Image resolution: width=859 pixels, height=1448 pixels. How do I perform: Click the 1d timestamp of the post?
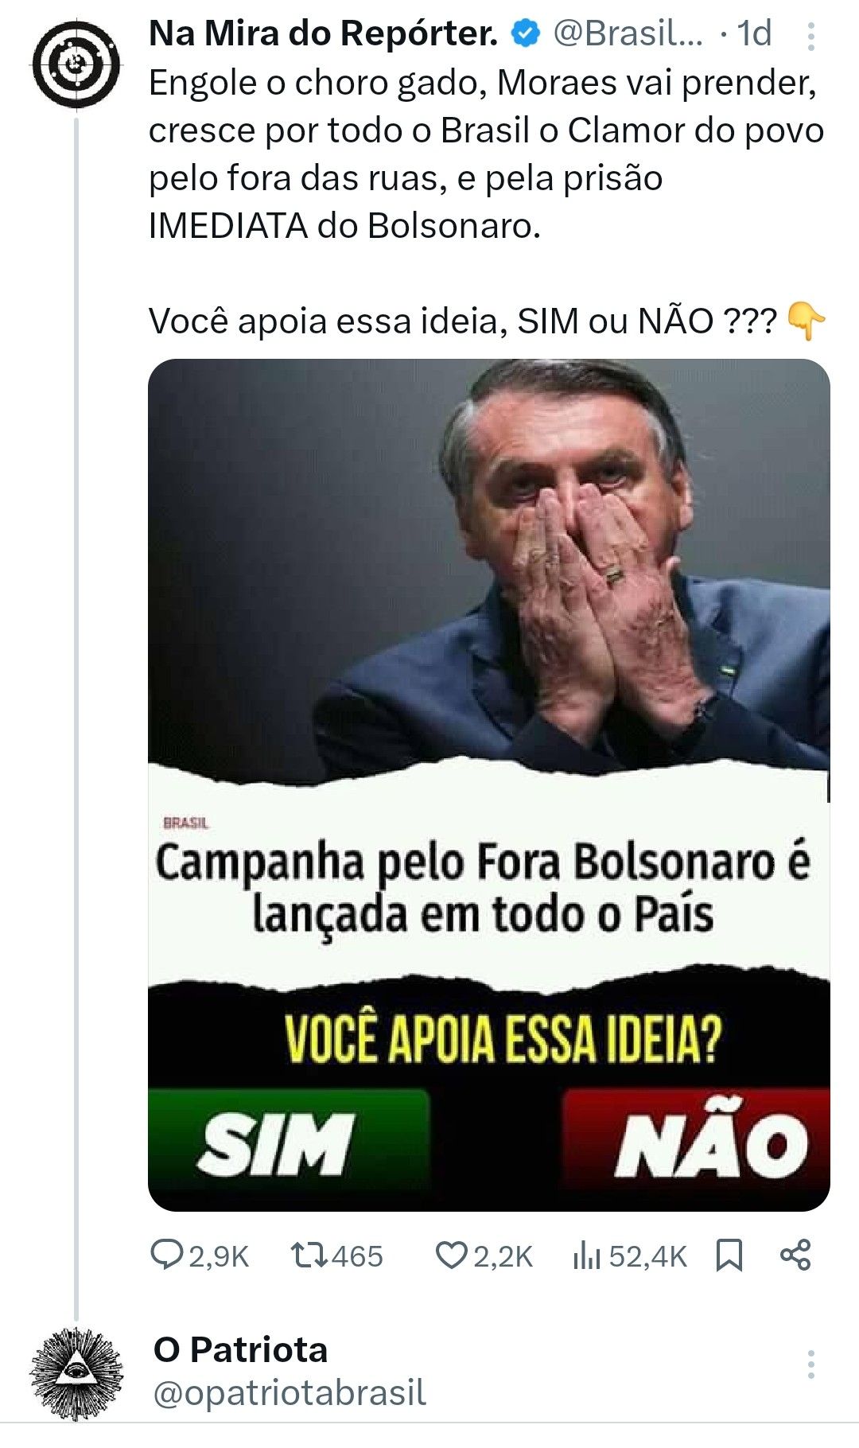(754, 33)
